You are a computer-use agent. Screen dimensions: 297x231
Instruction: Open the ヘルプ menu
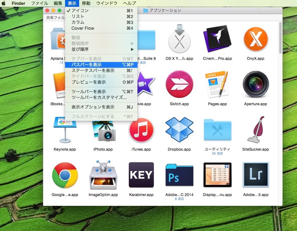pos(129,3)
